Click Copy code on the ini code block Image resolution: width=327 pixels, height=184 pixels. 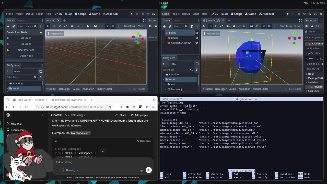click(x=144, y=141)
